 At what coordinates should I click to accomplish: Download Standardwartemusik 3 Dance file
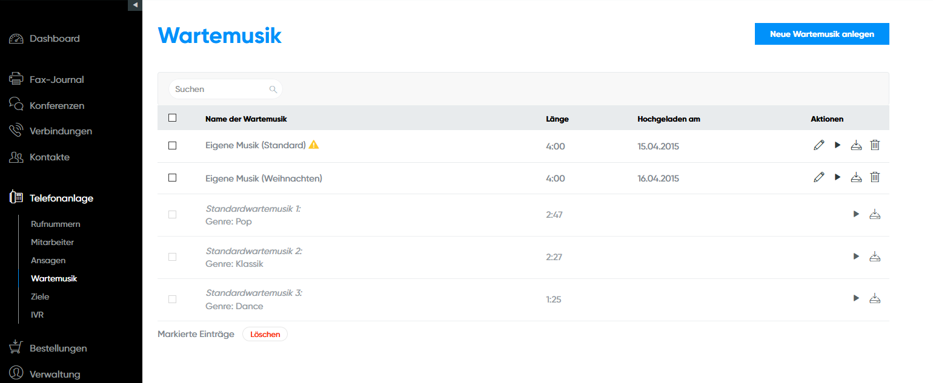coord(875,298)
